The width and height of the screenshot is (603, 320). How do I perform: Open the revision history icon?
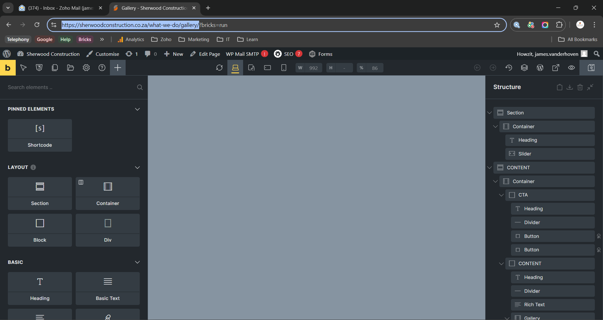pos(509,68)
